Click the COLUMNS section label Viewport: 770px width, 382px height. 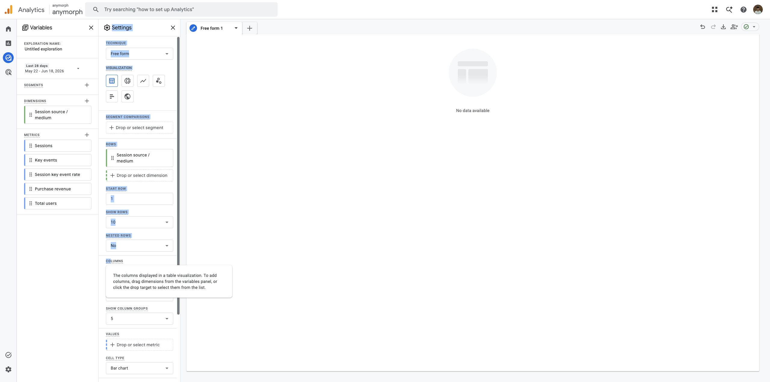(x=114, y=261)
